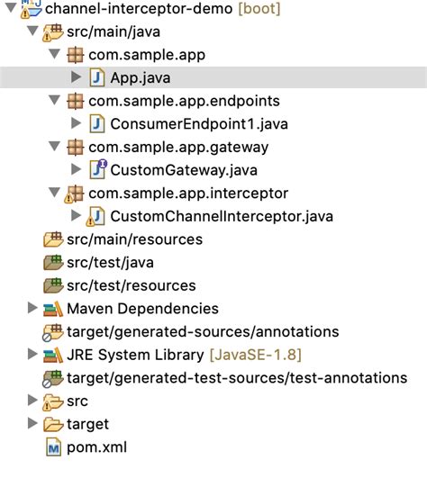This screenshot has height=478, width=427.
Task: Click the com.sample.app.endpoints package icon
Action: 75,101
